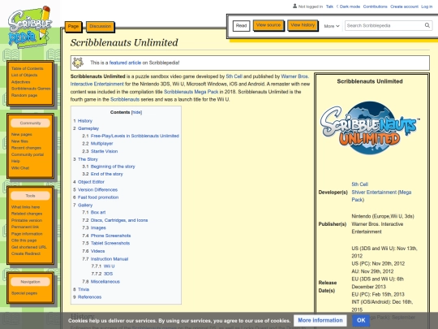The height and width of the screenshot is (329, 438).
Task: Jump to Version Differences section
Action: (97, 189)
